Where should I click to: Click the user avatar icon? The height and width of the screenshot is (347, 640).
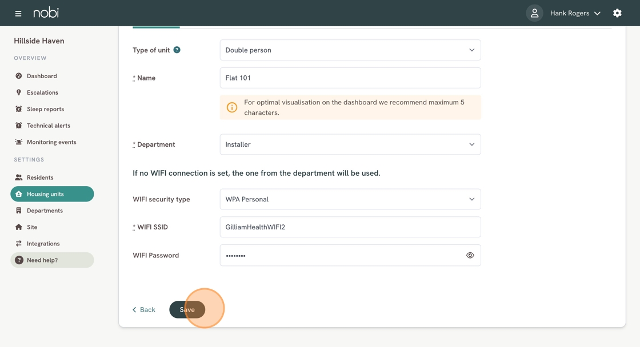(534, 13)
